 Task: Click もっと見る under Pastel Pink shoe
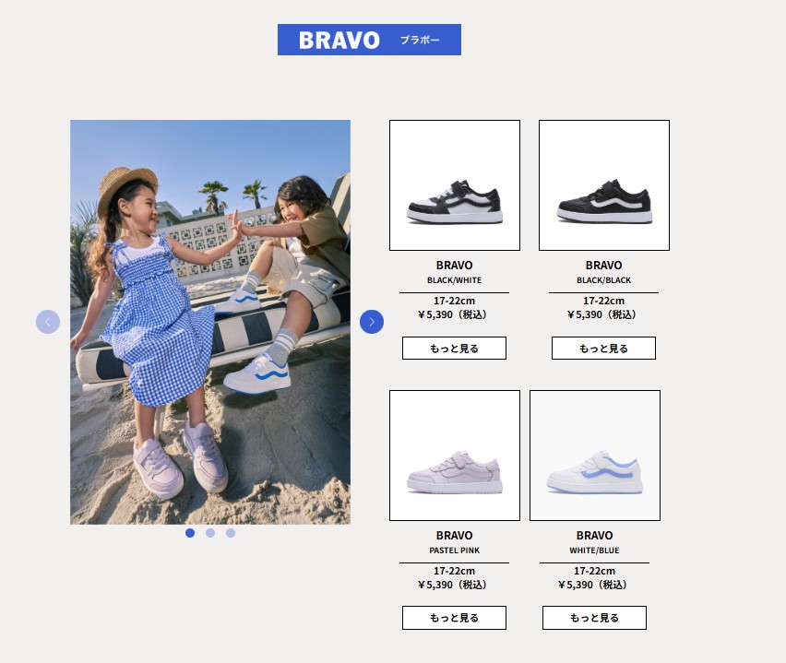[454, 618]
